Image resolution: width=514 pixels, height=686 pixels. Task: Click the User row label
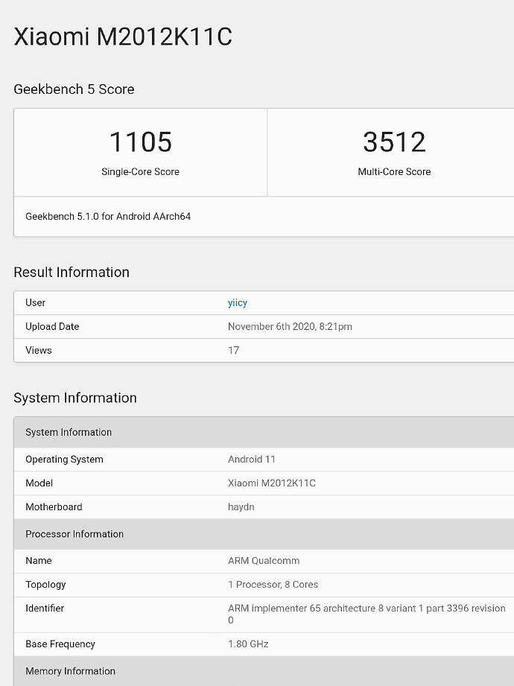[x=36, y=302]
